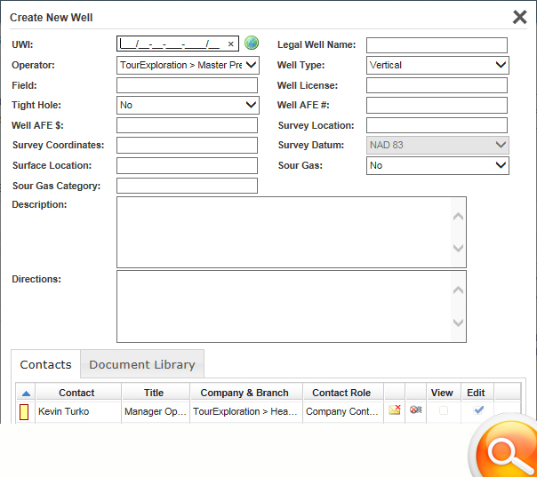Click the sort arrow in contacts table header
This screenshot has width=537, height=477.
26,393
